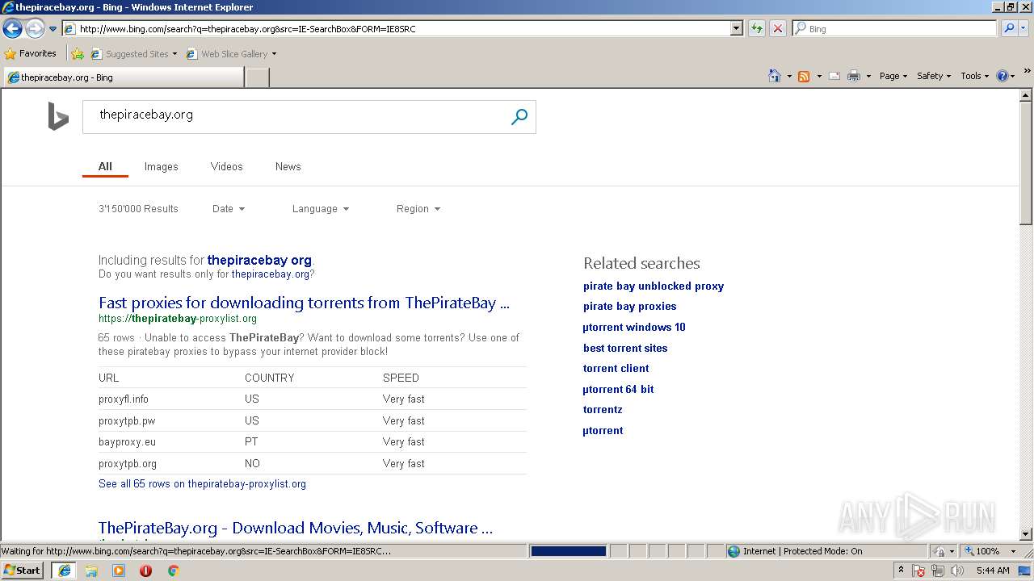Open the Tools menu
Viewport: 1034px width, 581px height.
point(975,76)
